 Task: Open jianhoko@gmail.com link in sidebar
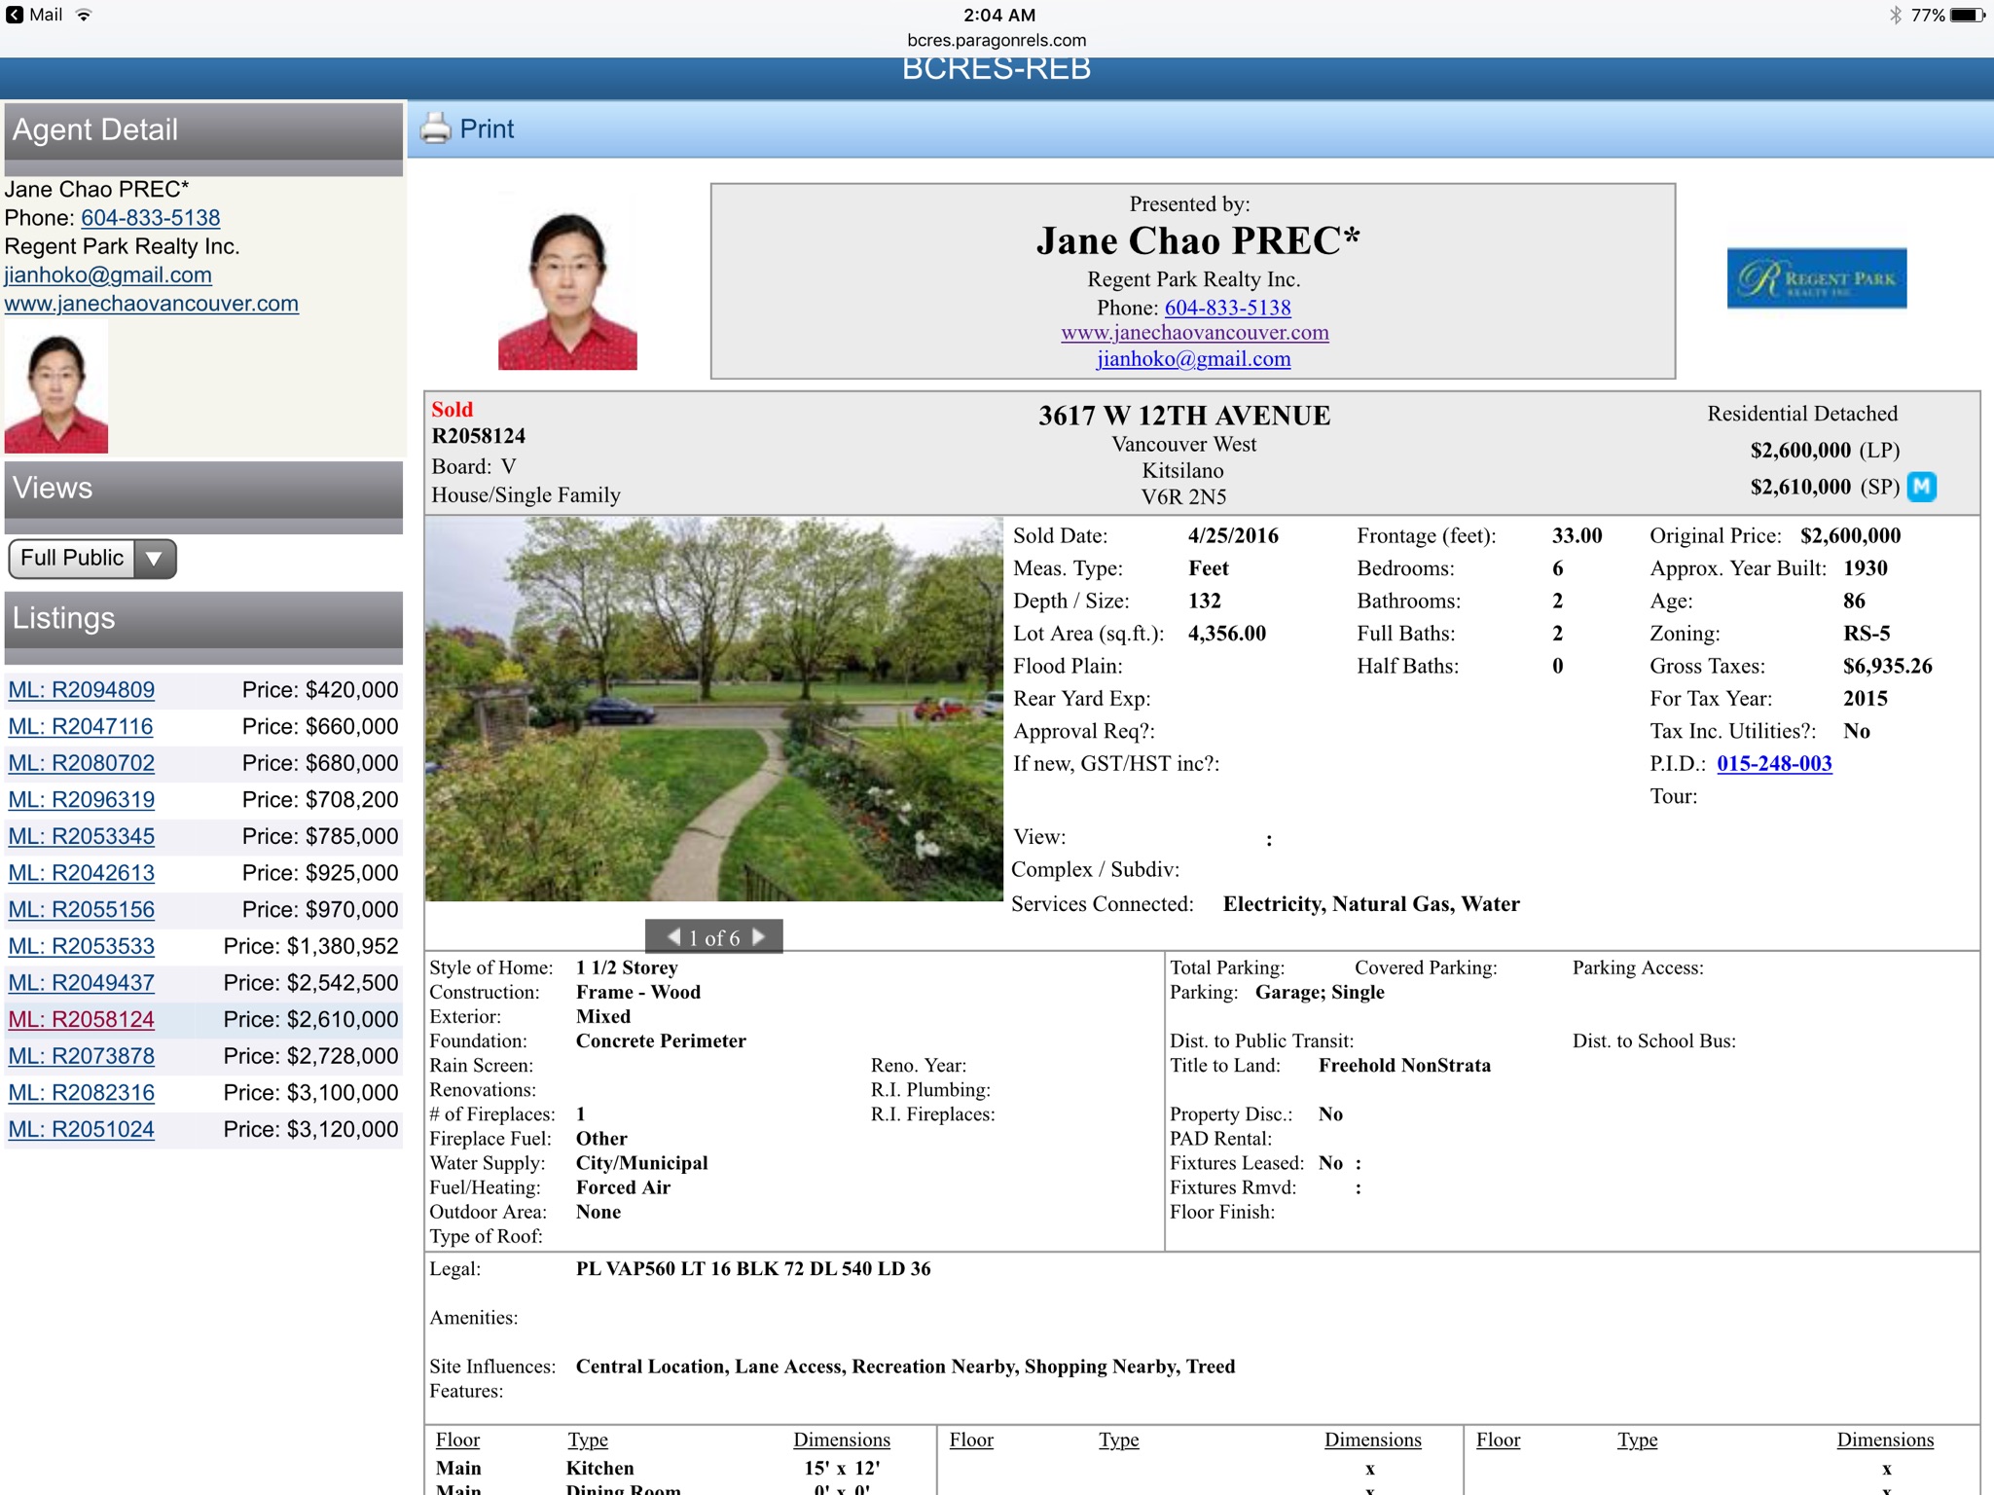click(x=108, y=274)
